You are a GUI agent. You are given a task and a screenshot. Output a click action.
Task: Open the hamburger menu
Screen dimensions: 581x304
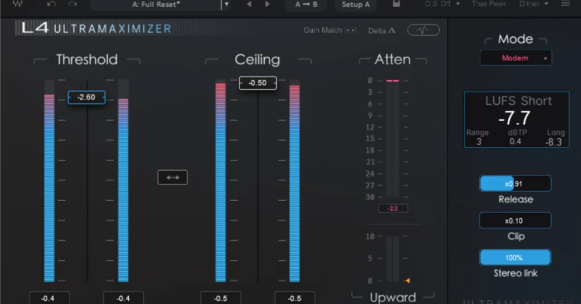click(565, 4)
